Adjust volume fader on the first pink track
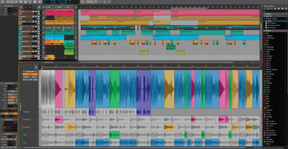The width and height of the screenshot is (288, 149). coord(28,14)
